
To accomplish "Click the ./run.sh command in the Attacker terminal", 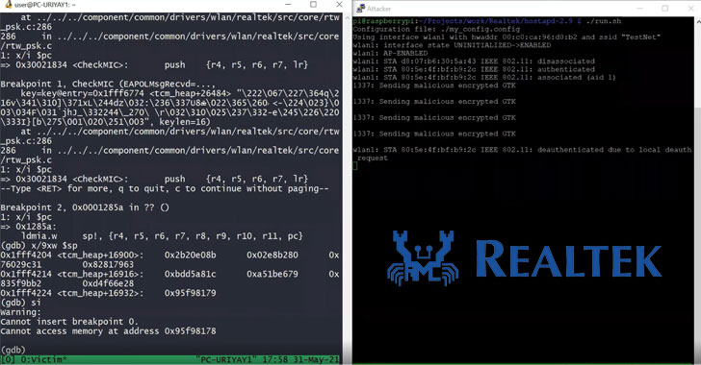I will (x=604, y=21).
